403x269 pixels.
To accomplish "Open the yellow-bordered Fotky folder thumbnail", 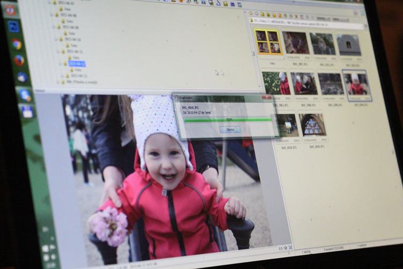I will 268,42.
